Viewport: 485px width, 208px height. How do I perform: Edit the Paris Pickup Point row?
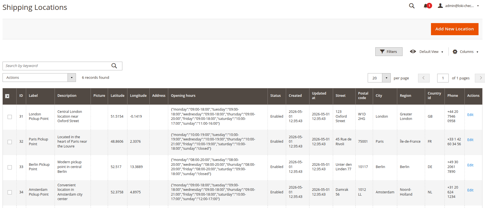[470, 140]
